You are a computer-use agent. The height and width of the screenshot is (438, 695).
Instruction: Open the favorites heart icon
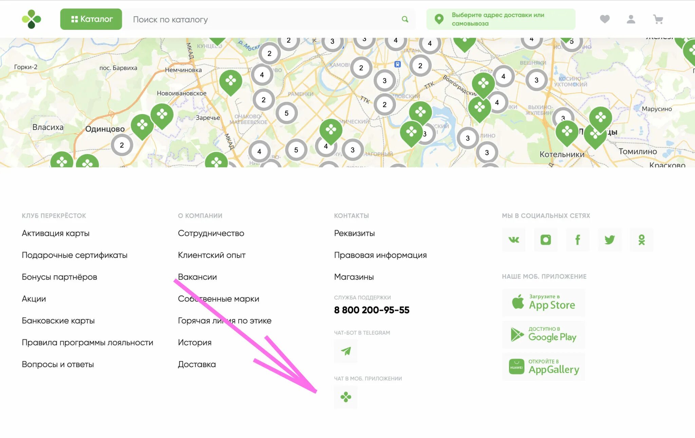tap(604, 19)
